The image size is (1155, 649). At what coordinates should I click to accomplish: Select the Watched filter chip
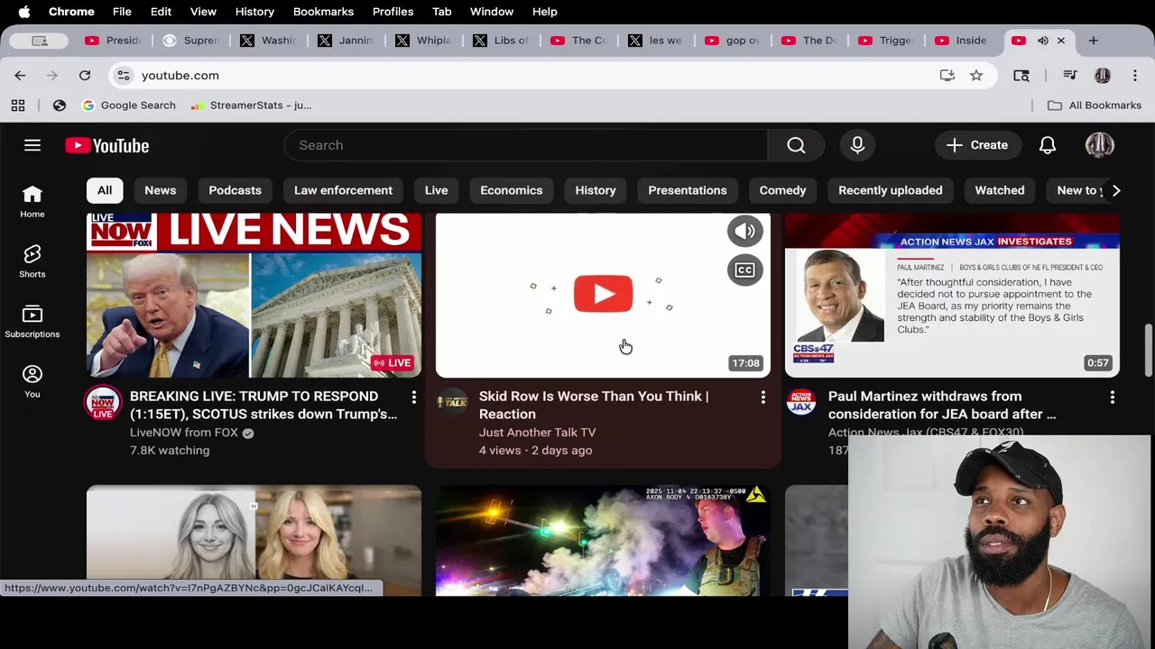click(999, 190)
